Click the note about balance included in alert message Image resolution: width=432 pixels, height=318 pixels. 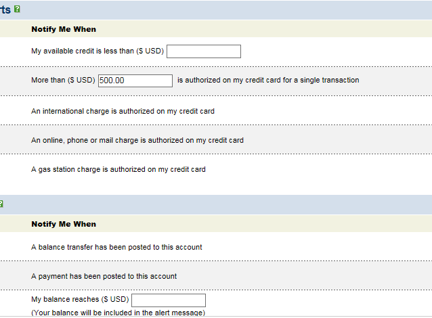coord(118,313)
